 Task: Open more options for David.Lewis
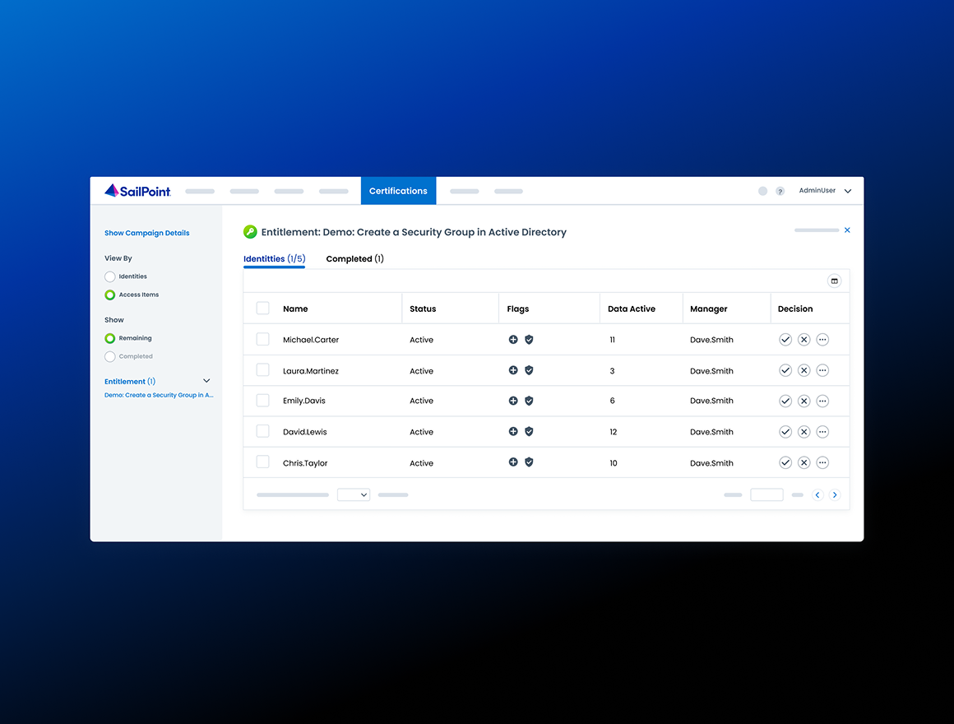[822, 432]
